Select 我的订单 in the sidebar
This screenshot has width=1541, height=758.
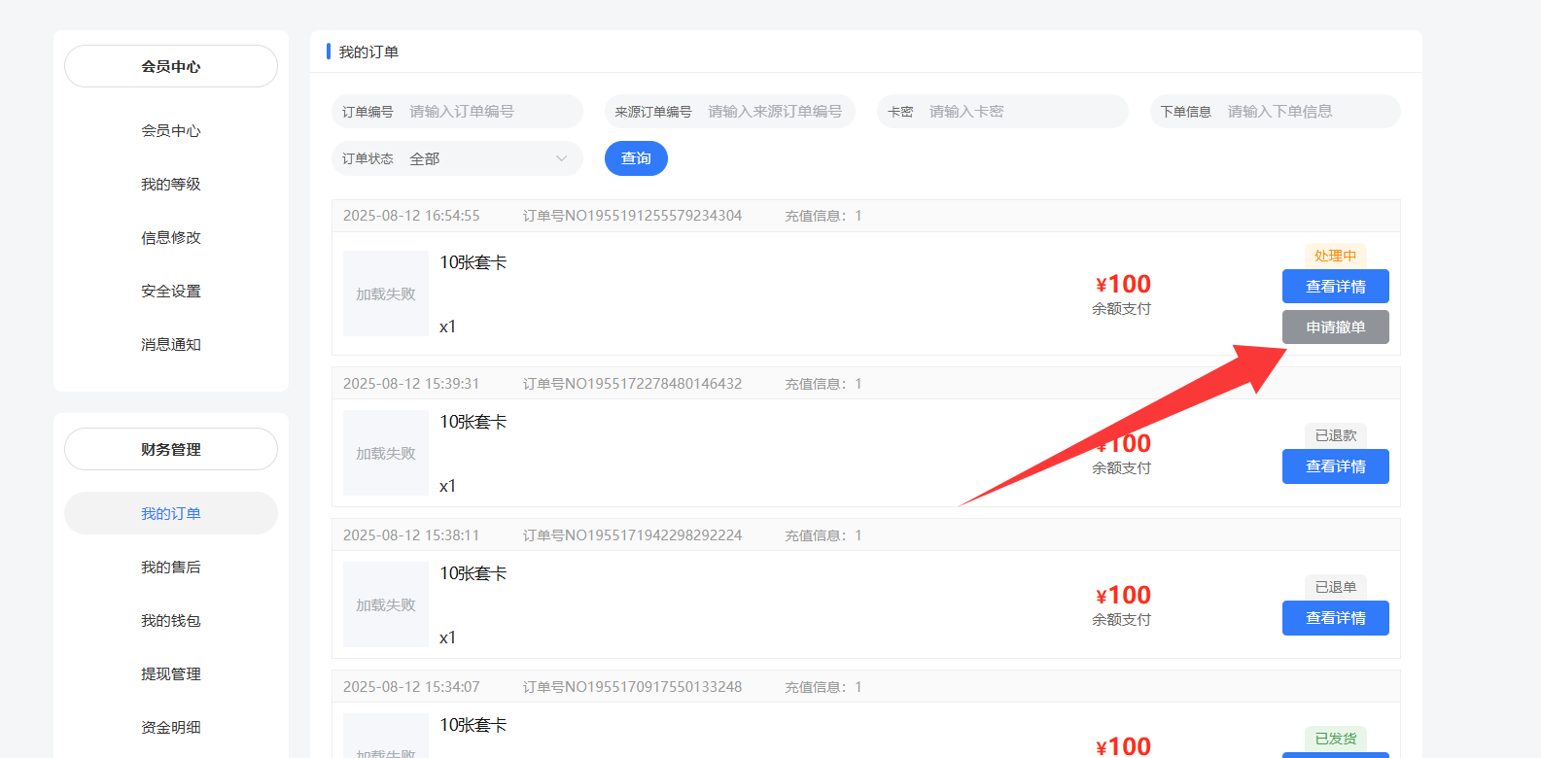pos(171,513)
